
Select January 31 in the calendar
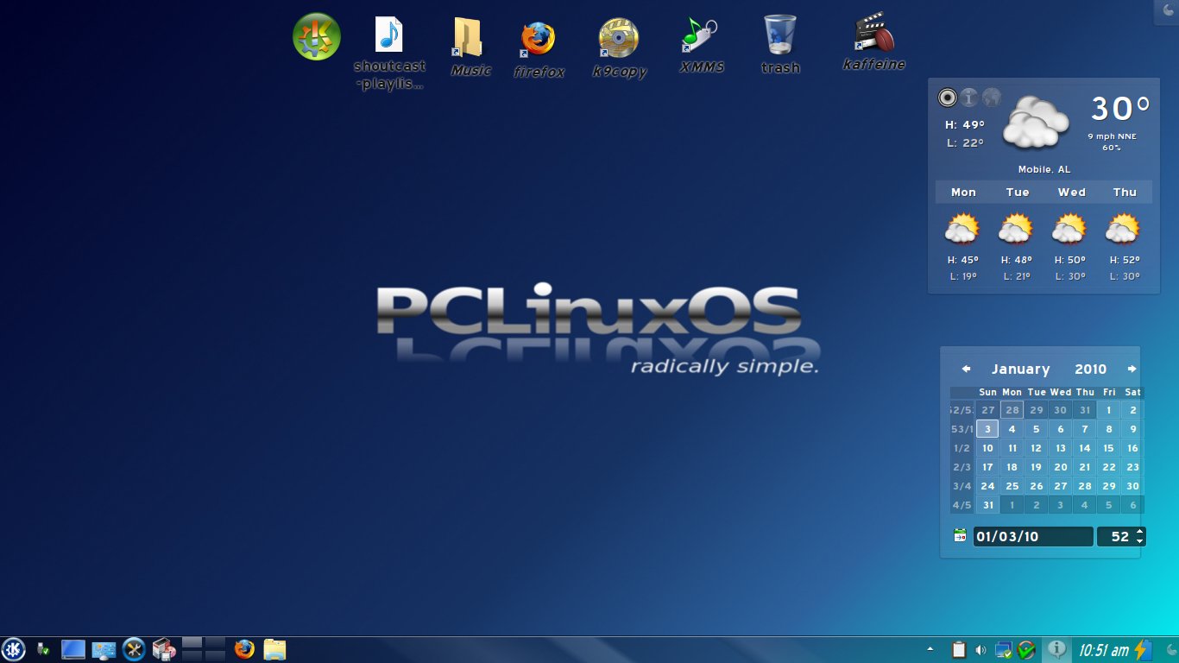coord(987,505)
